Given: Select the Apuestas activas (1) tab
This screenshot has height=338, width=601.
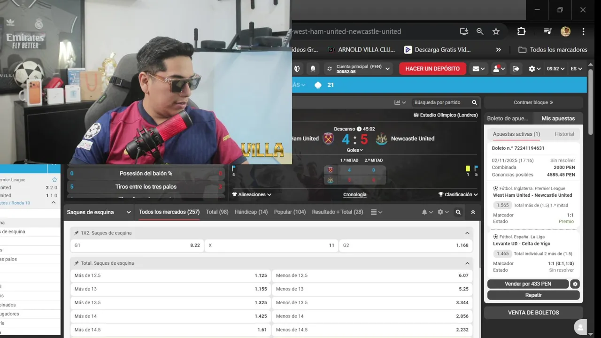Looking at the screenshot, I should [516, 134].
